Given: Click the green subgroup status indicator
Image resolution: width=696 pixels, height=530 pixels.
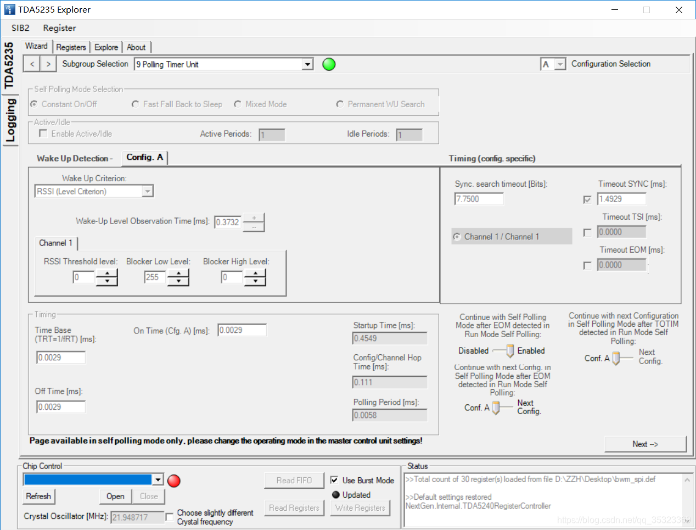Looking at the screenshot, I should pyautogui.click(x=329, y=64).
